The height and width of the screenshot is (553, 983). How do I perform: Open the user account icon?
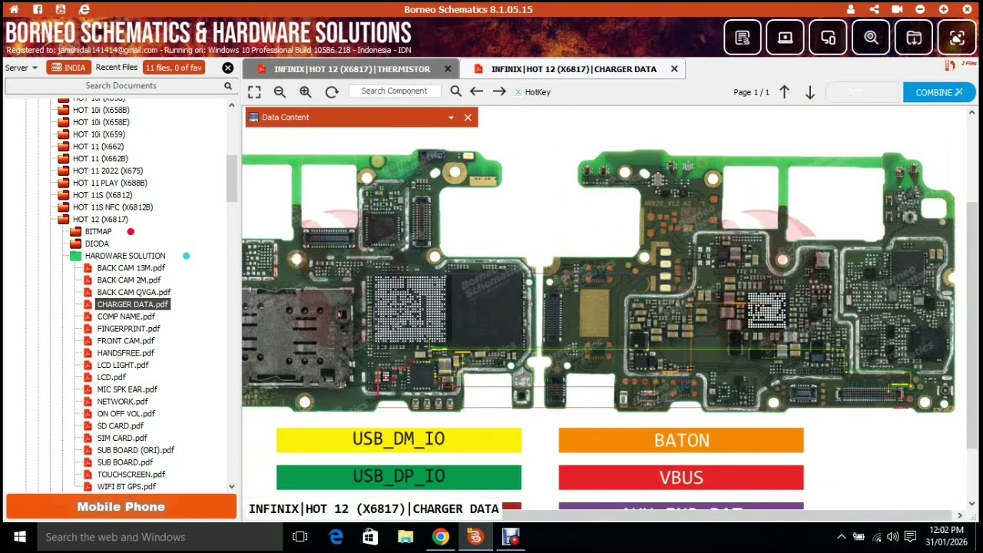(x=851, y=9)
